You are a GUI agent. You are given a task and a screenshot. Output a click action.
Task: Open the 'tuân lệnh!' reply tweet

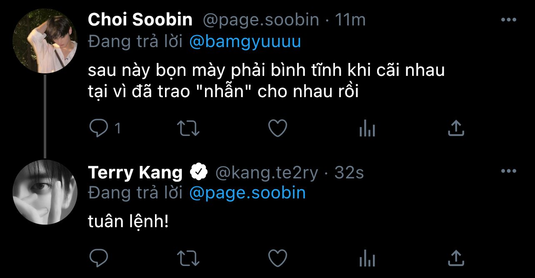pyautogui.click(x=128, y=222)
